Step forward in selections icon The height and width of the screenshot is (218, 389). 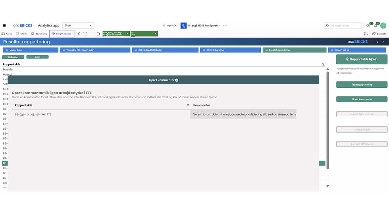tap(92, 34)
